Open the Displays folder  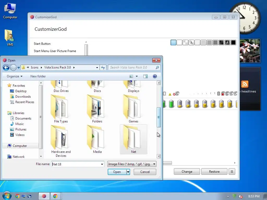(x=133, y=87)
